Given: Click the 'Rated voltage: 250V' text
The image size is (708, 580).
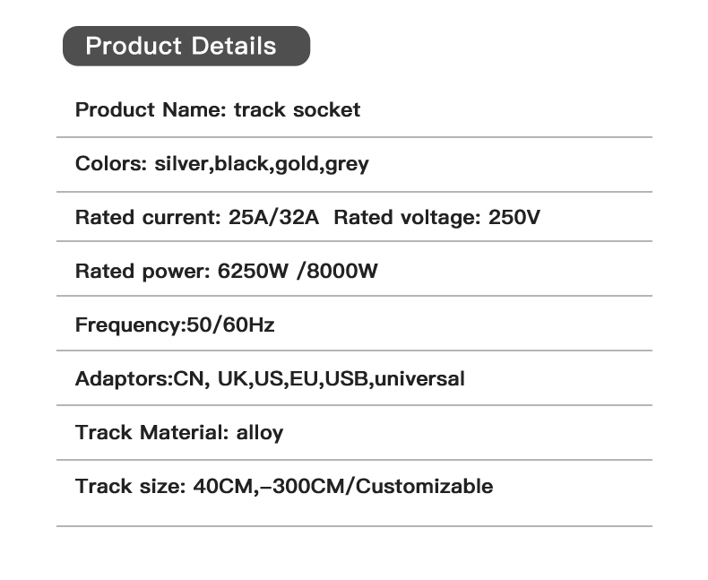Looking at the screenshot, I should pos(437,218).
